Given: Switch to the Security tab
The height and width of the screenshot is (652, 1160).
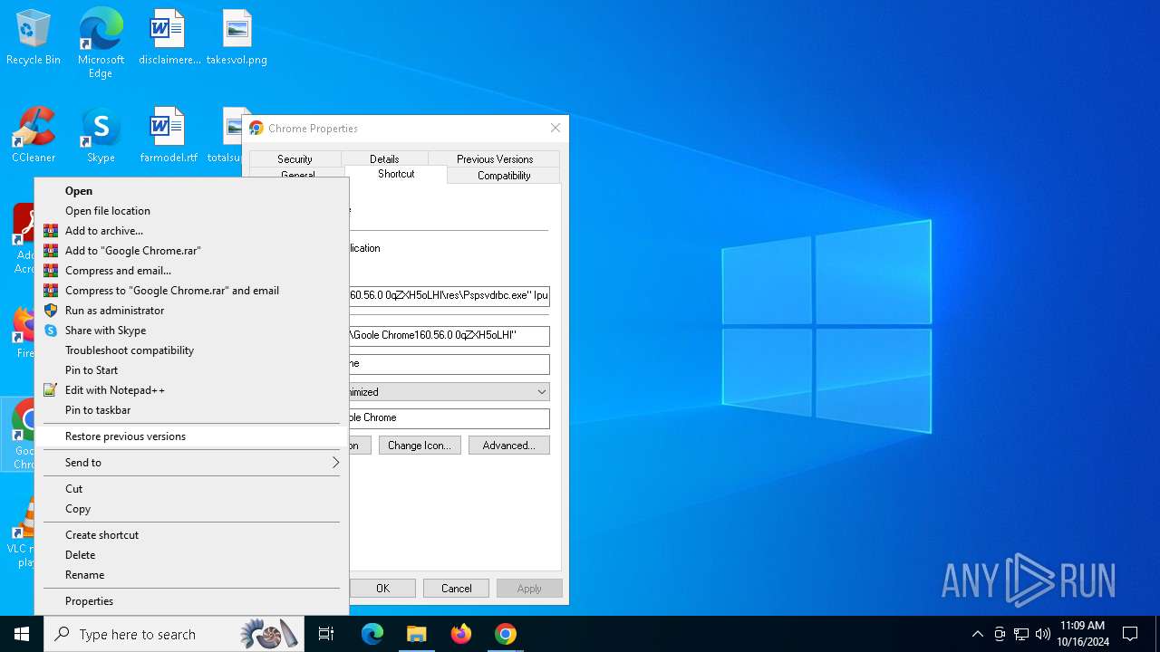Looking at the screenshot, I should [x=295, y=158].
